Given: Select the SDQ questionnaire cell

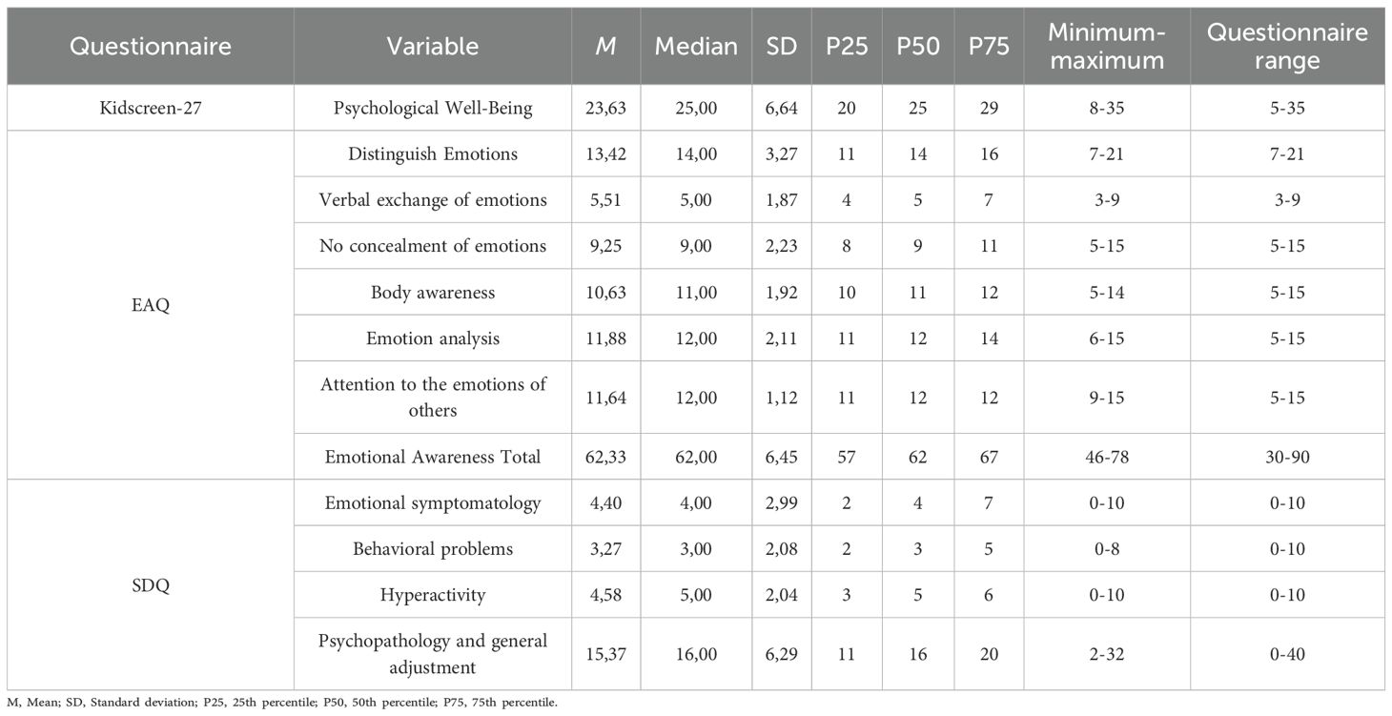Looking at the screenshot, I should click(x=150, y=584).
